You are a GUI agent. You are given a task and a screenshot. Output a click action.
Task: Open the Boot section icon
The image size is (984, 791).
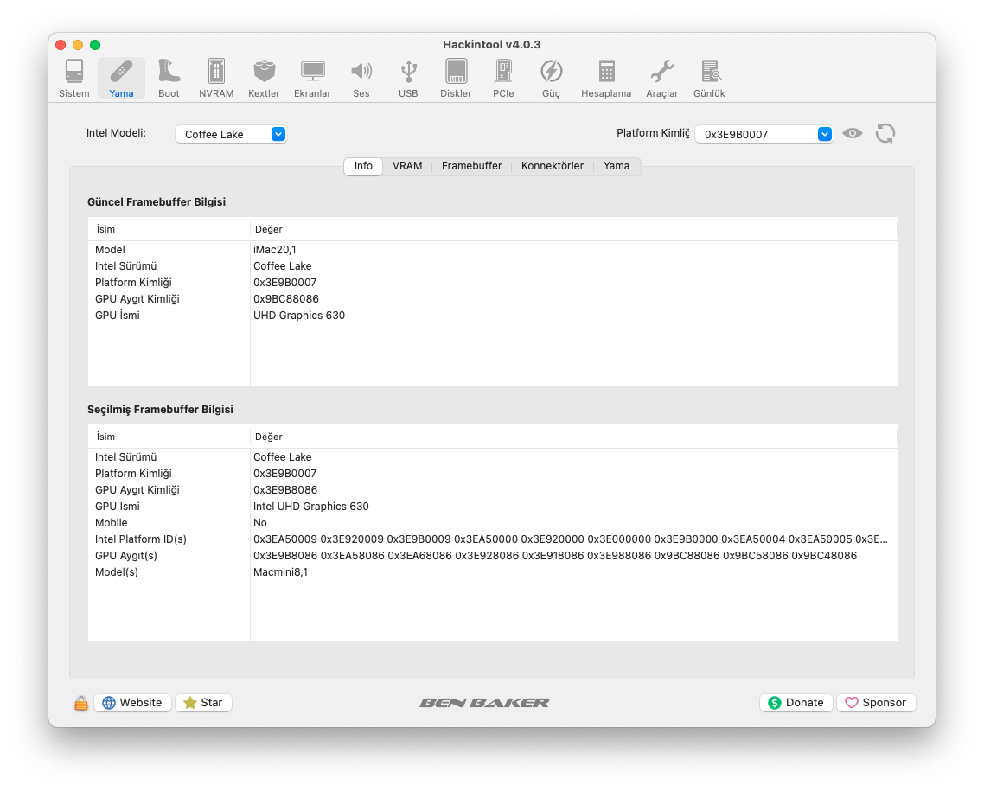(169, 78)
